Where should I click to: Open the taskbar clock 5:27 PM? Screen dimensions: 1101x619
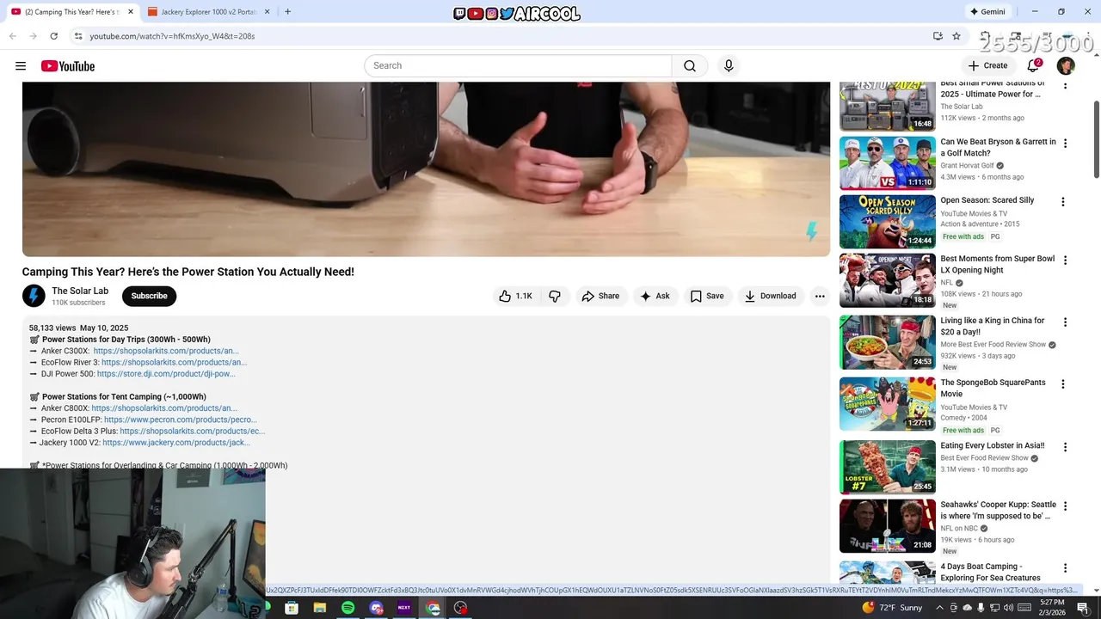[x=1051, y=608]
